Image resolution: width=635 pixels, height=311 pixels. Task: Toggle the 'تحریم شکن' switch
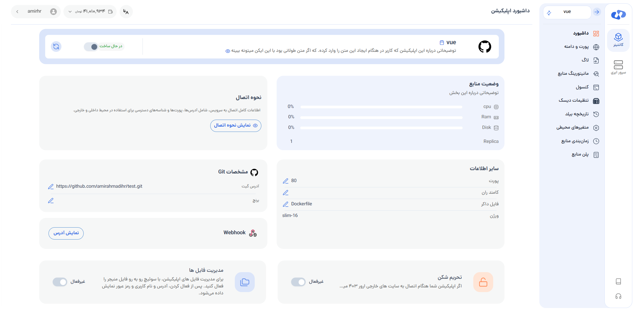coord(298,282)
